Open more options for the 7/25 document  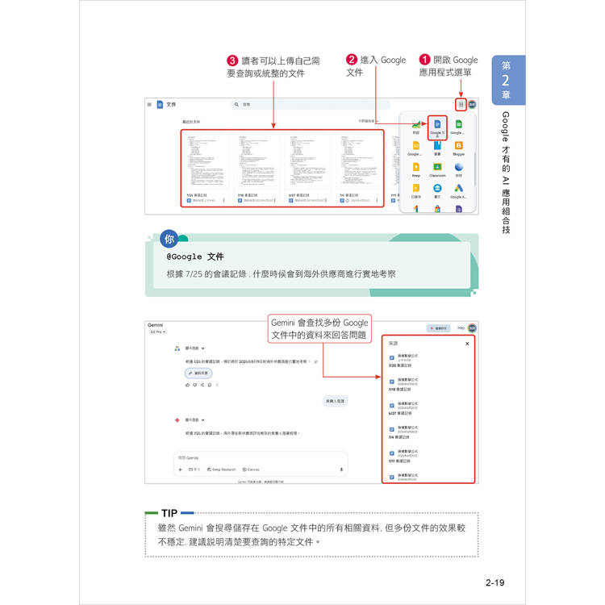pyautogui.click(x=223, y=201)
